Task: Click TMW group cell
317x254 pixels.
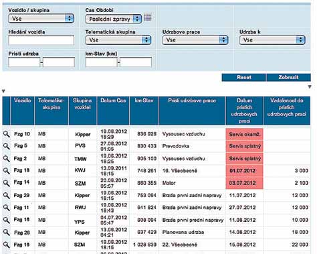Action: 80,159
